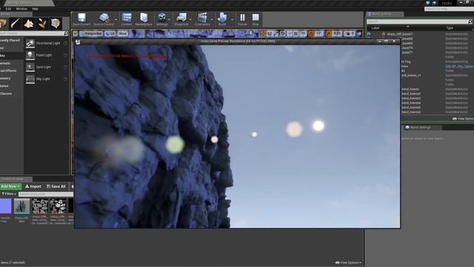Select the purple normal map thumbnail
The height and width of the screenshot is (267, 474).
[5, 206]
